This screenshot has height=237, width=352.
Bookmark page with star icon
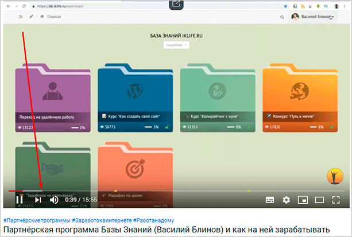285,6
